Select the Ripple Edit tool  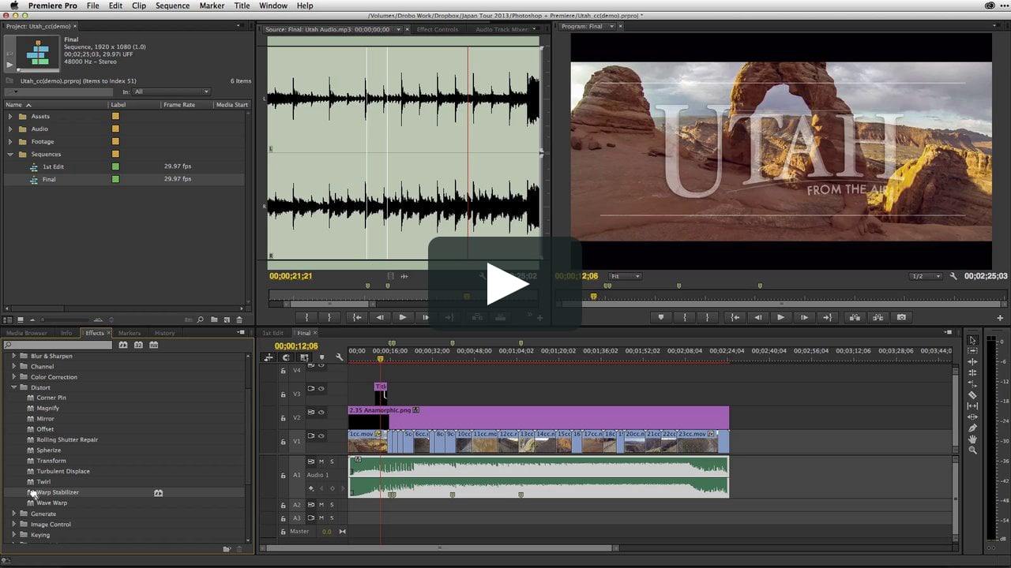972,362
